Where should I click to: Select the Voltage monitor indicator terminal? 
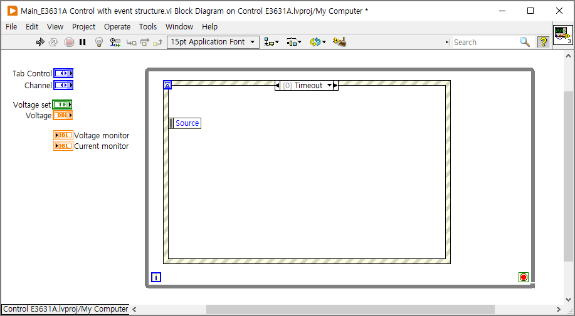point(63,135)
